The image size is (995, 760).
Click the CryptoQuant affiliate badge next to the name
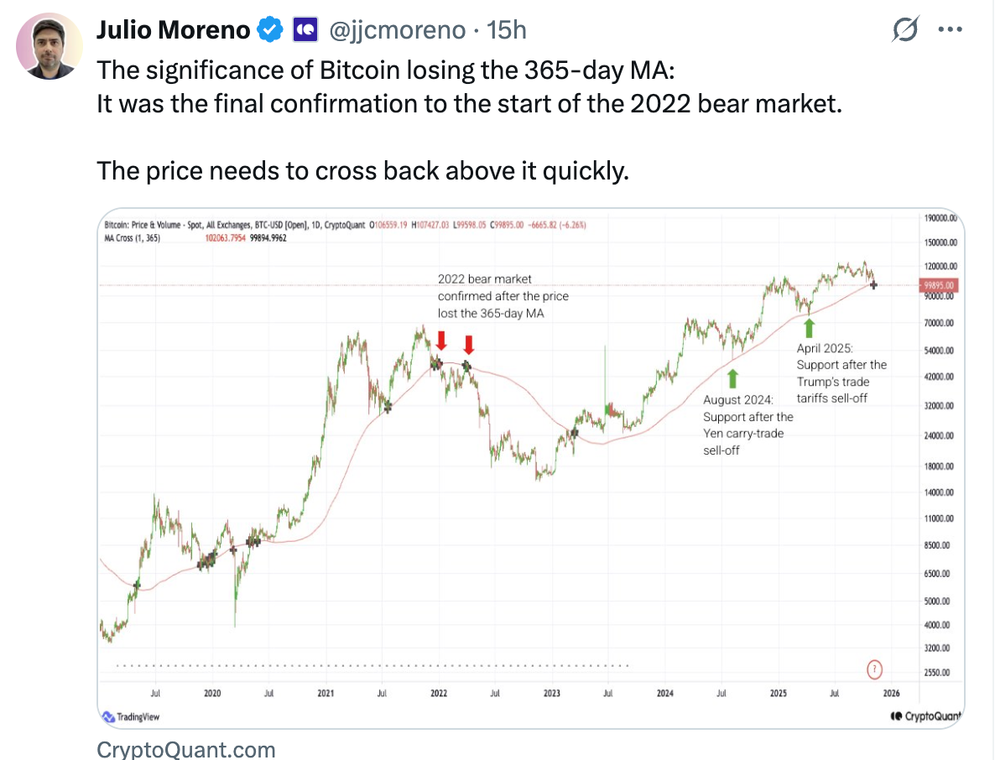(304, 29)
